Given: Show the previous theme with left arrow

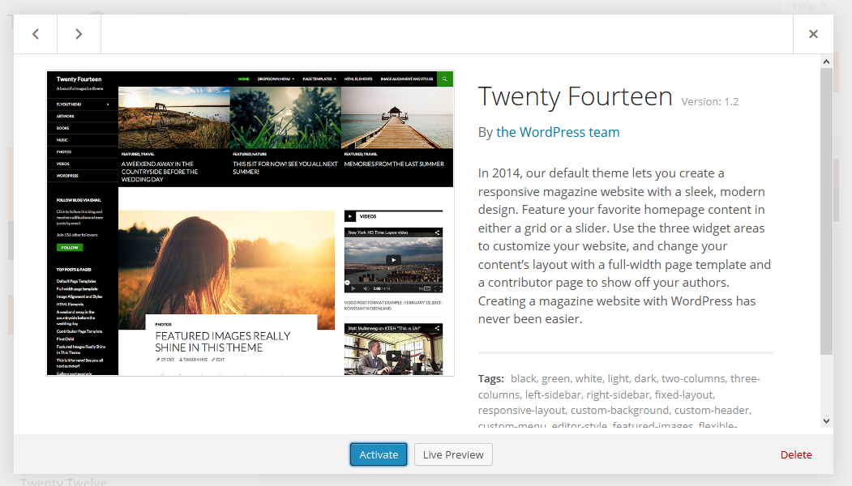Looking at the screenshot, I should pos(36,34).
